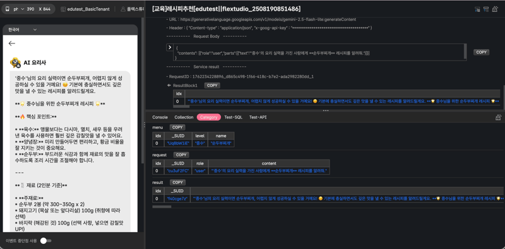Image resolution: width=505 pixels, height=249 pixels.
Task: Click request role cell "user"
Action: [x=200, y=171]
